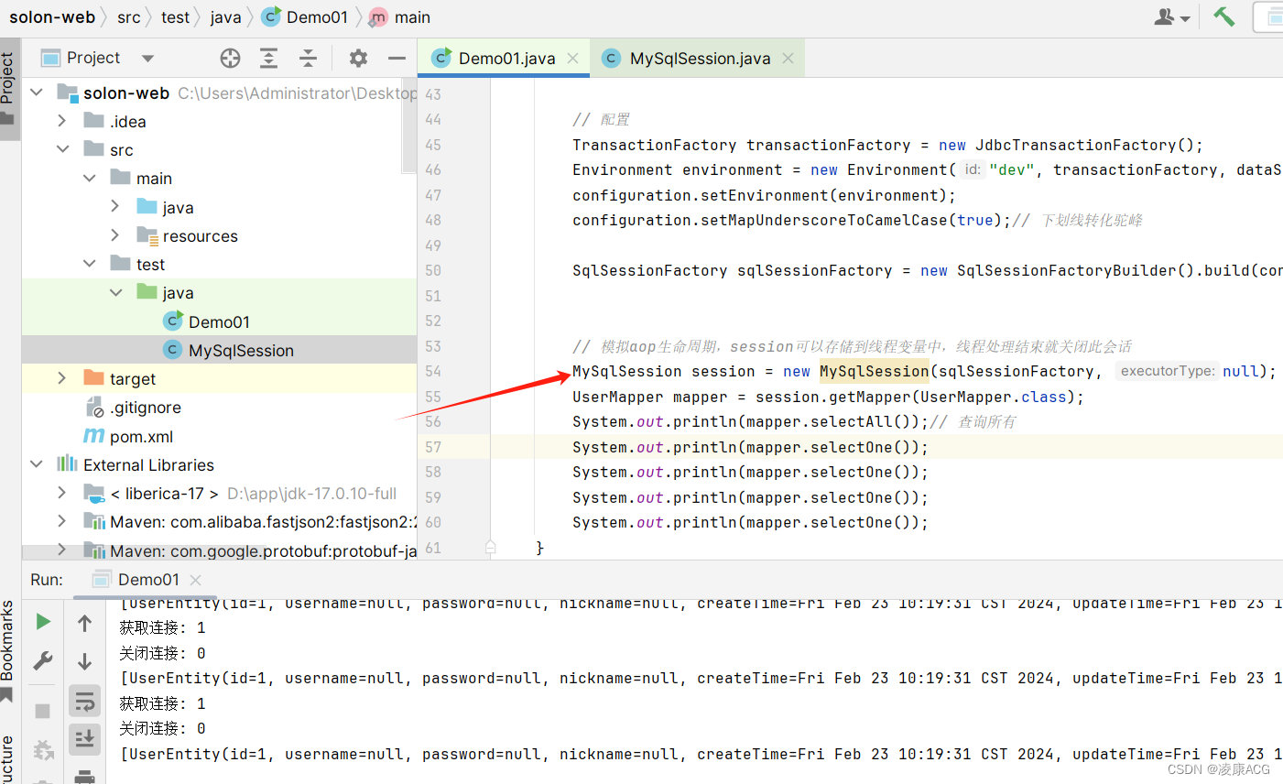Collapse the src folder
The height and width of the screenshot is (784, 1283).
[62, 149]
